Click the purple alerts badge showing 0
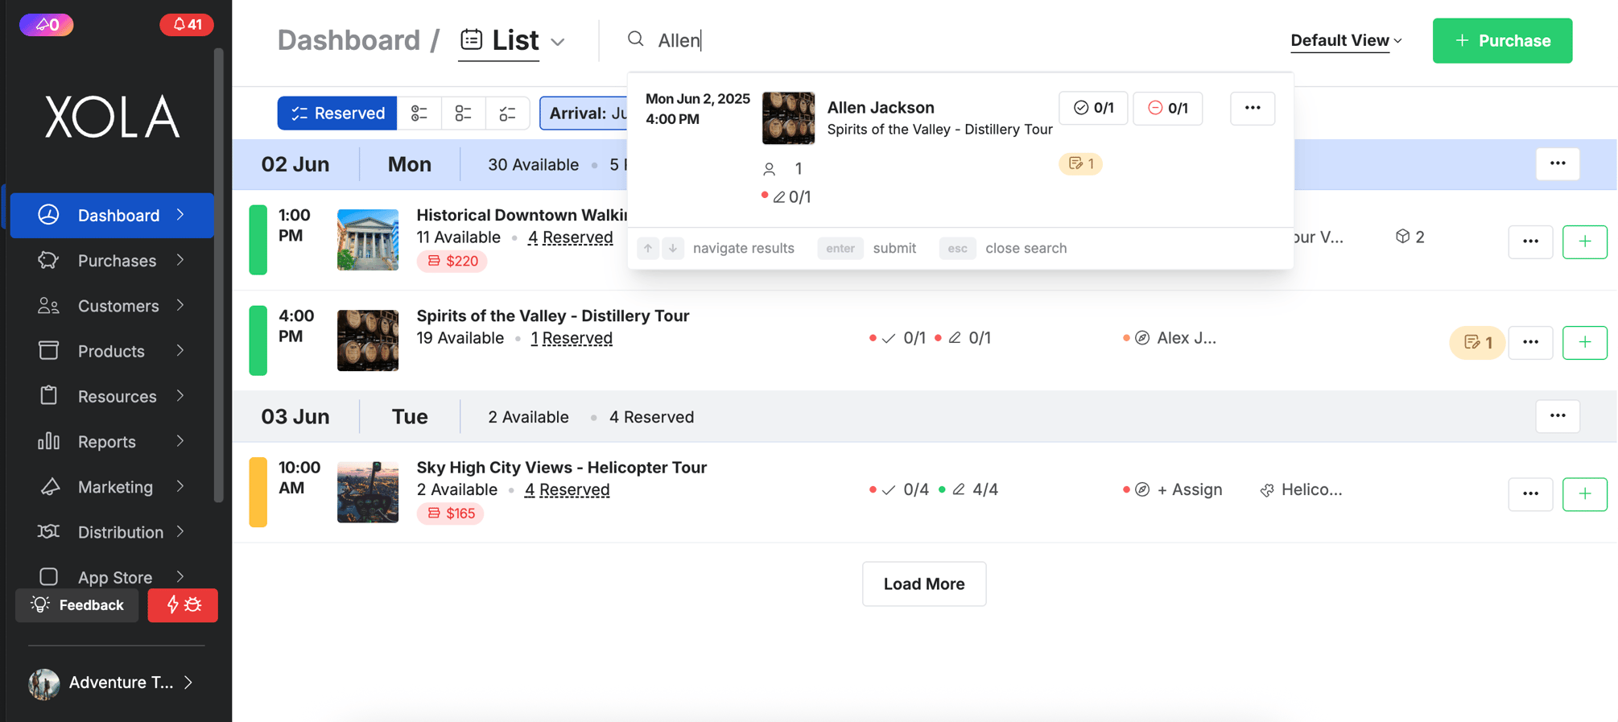Viewport: 1618px width, 722px height. [47, 24]
